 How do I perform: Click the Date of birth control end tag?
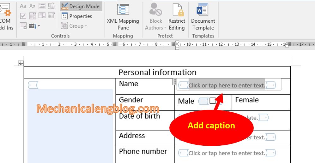click(x=264, y=117)
